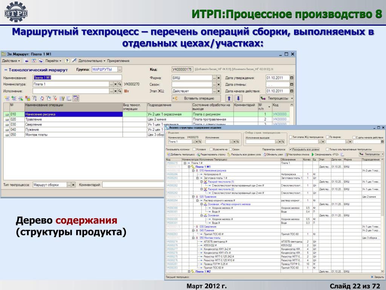Image resolution: width=386 pixels, height=290 pixels.
Task: Click Закрыть button in analysis window
Action: (377, 277)
